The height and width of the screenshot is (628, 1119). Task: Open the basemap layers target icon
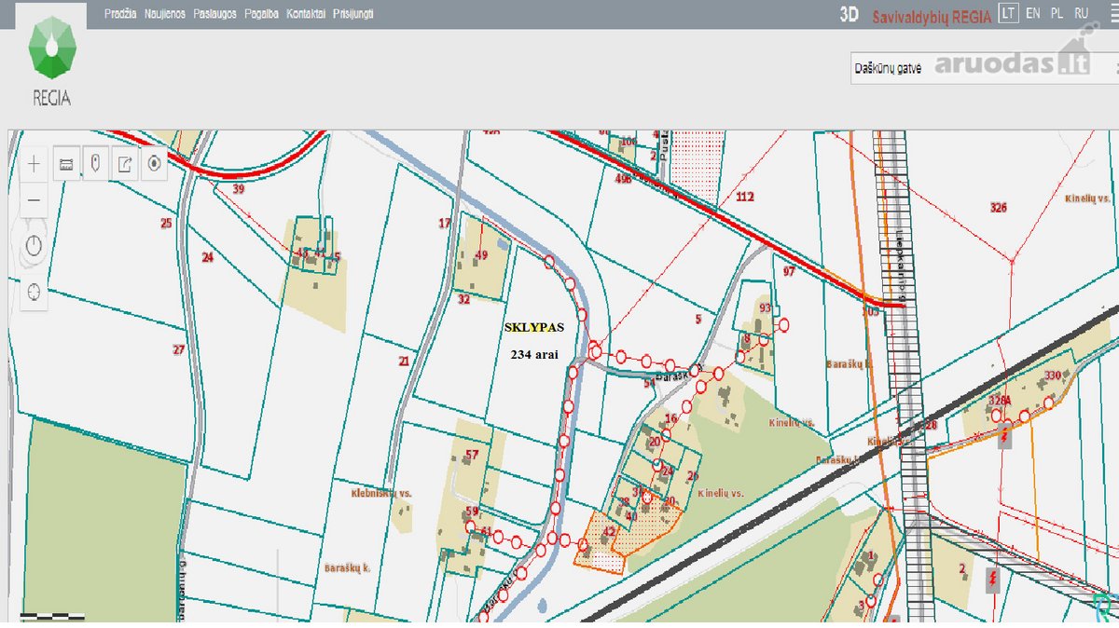155,164
